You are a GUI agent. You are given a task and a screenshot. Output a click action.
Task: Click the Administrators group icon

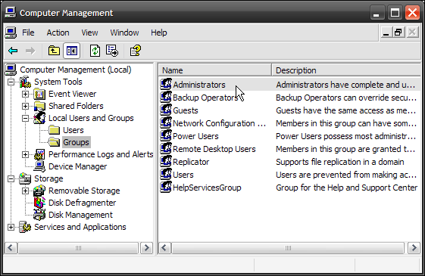(x=166, y=85)
